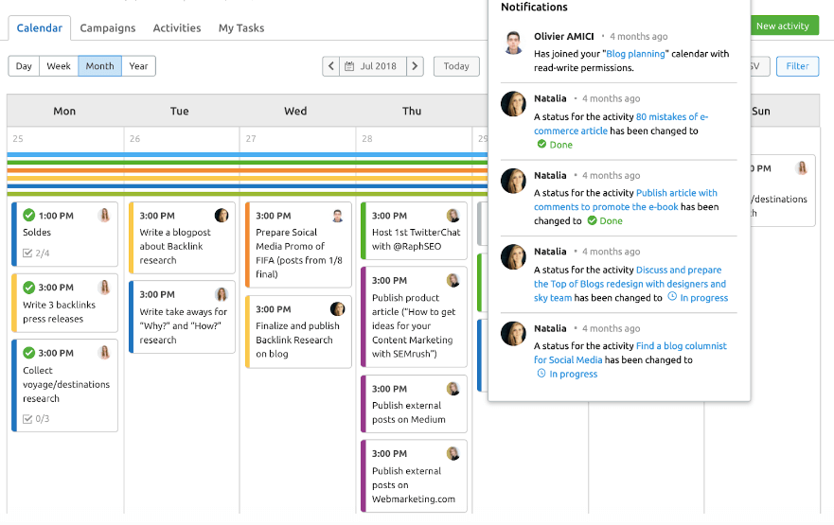The image size is (834, 525).
Task: Click avatar on Finalize and publish Backlink card
Action: click(x=337, y=308)
